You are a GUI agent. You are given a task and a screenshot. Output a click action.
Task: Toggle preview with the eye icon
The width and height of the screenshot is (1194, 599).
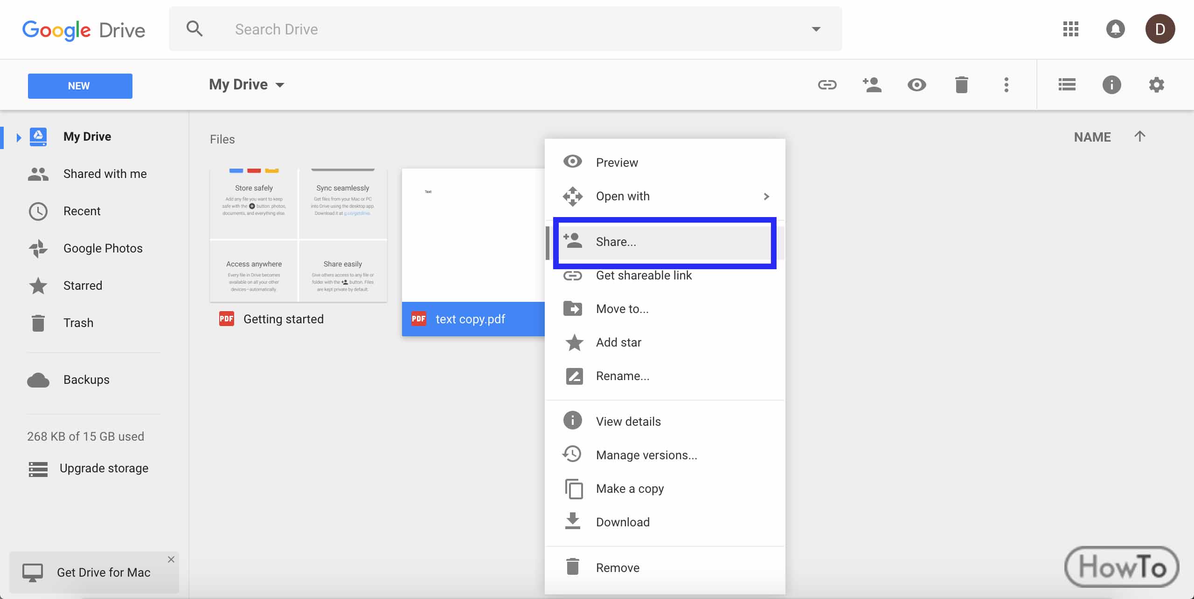[916, 85]
